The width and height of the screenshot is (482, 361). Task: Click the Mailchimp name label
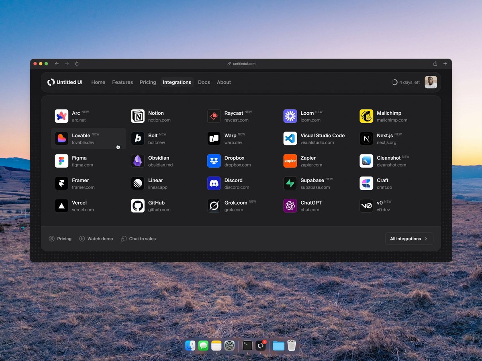click(x=389, y=113)
